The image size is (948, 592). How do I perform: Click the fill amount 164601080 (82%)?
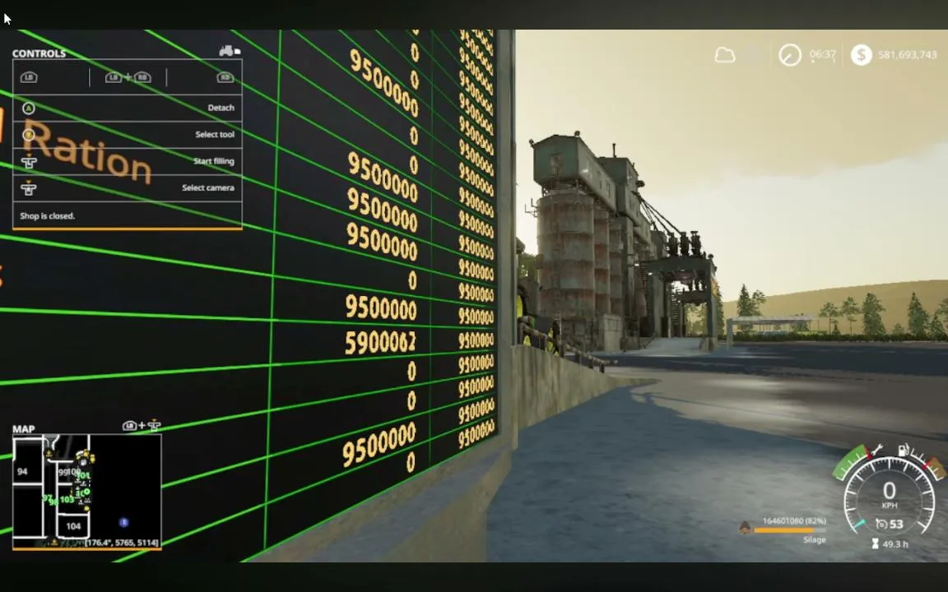click(x=794, y=520)
